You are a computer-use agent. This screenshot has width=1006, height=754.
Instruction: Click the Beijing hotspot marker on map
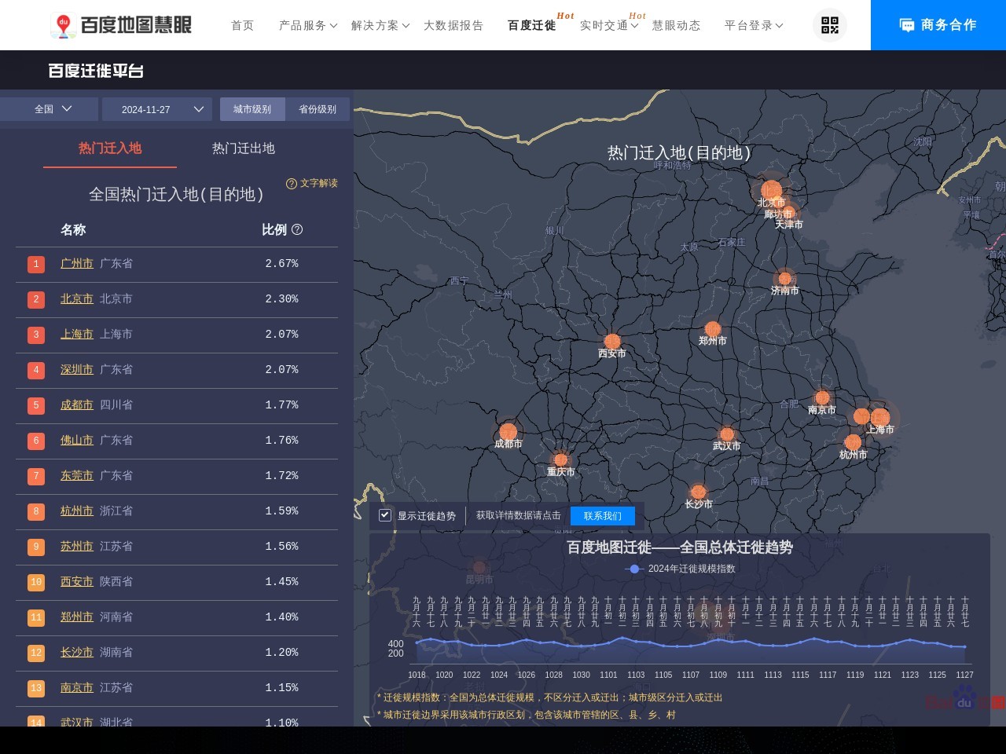pyautogui.click(x=771, y=189)
